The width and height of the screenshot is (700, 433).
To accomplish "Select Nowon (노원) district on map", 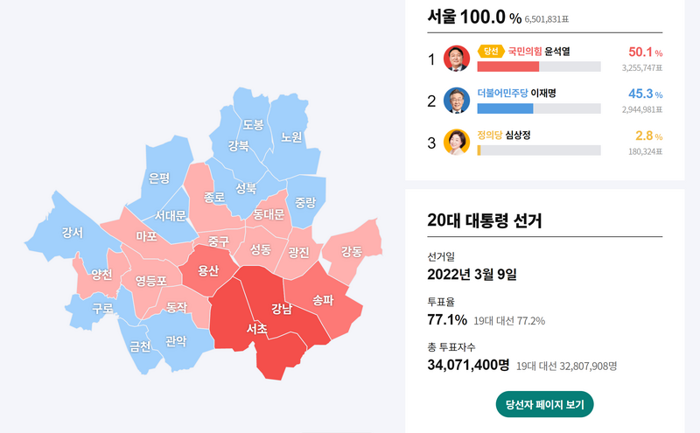I will pos(291,137).
